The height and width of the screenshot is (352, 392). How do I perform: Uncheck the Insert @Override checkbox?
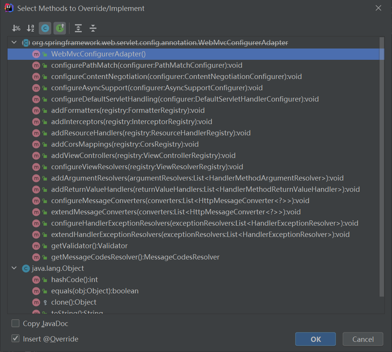(15, 339)
